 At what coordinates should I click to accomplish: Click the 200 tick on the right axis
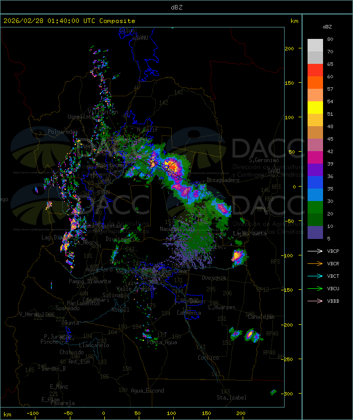[x=289, y=48]
